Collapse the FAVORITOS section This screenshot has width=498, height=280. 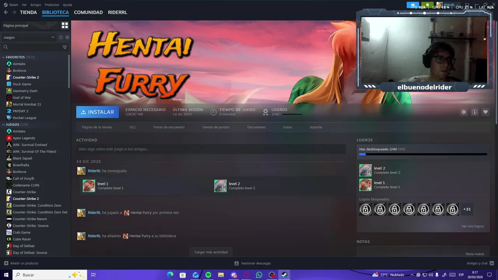4,57
